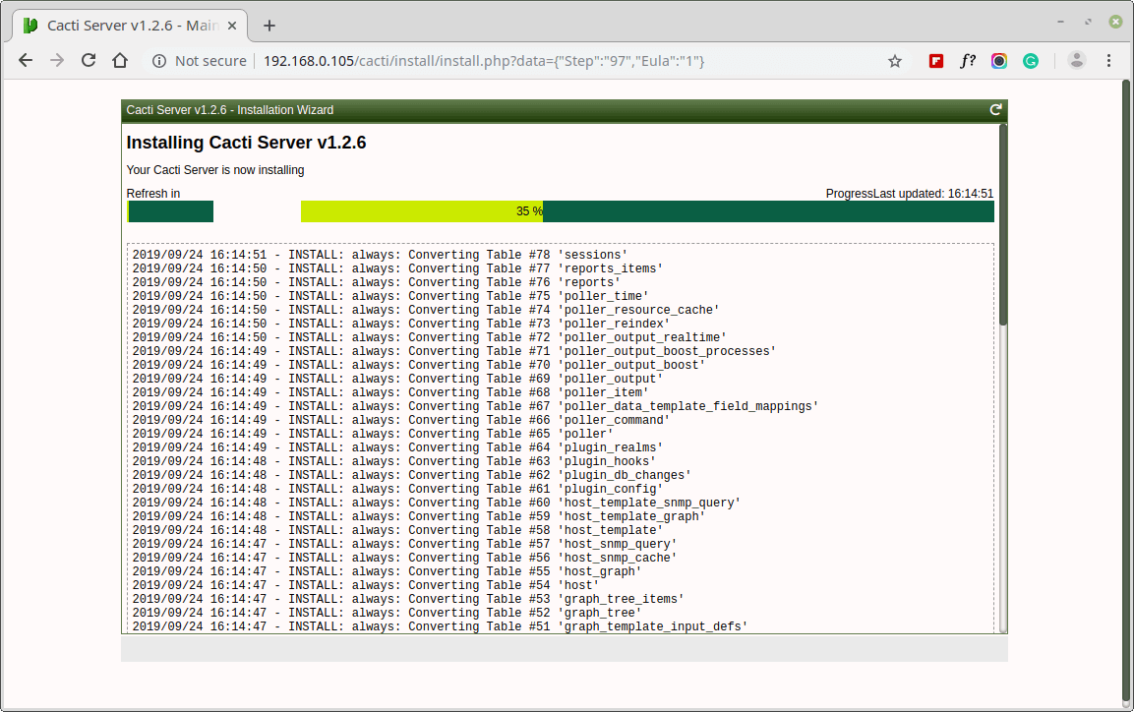Click the browser page vertical scrollbar
This screenshot has height=712, width=1134.
point(1127,390)
